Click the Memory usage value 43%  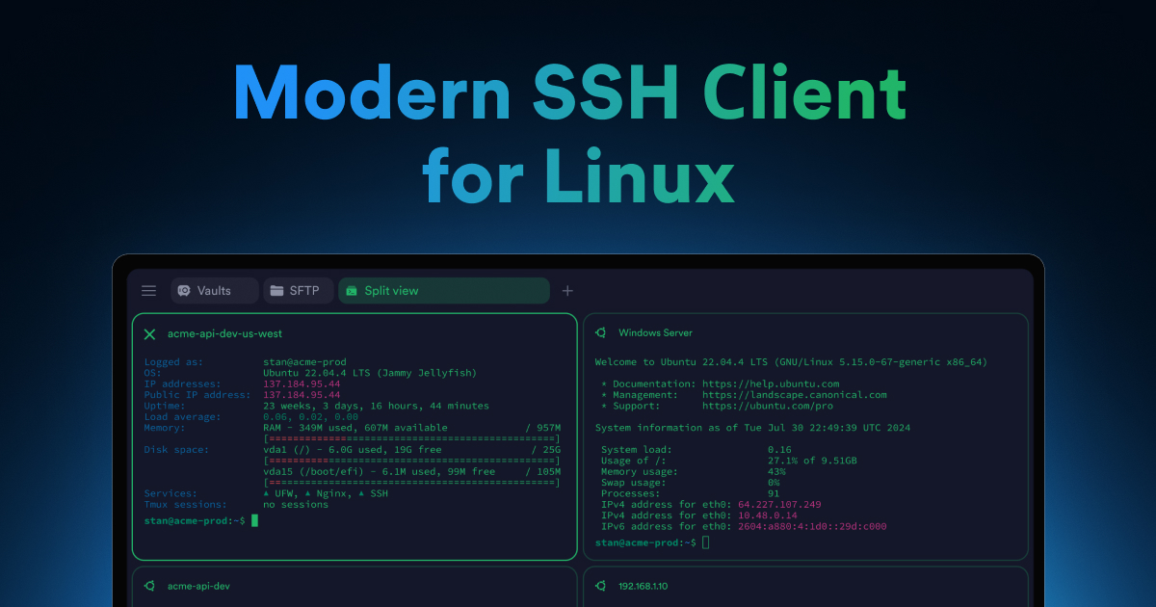tap(776, 471)
